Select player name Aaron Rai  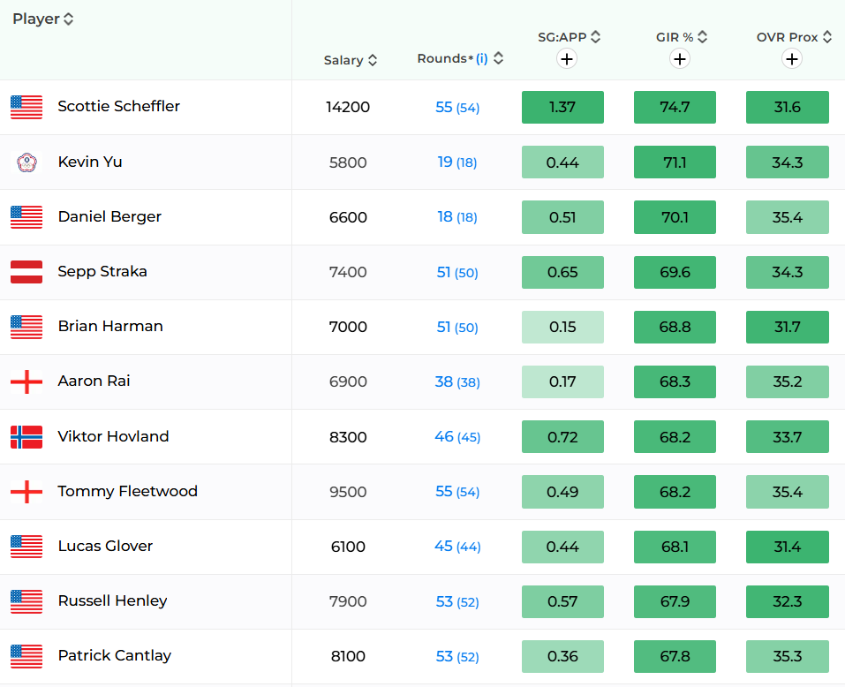tap(94, 381)
